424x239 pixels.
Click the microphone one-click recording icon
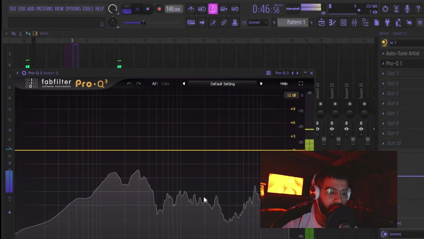coord(407,9)
